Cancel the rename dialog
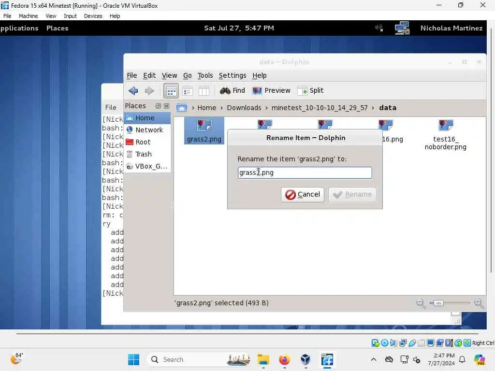495x371 pixels. 303,194
